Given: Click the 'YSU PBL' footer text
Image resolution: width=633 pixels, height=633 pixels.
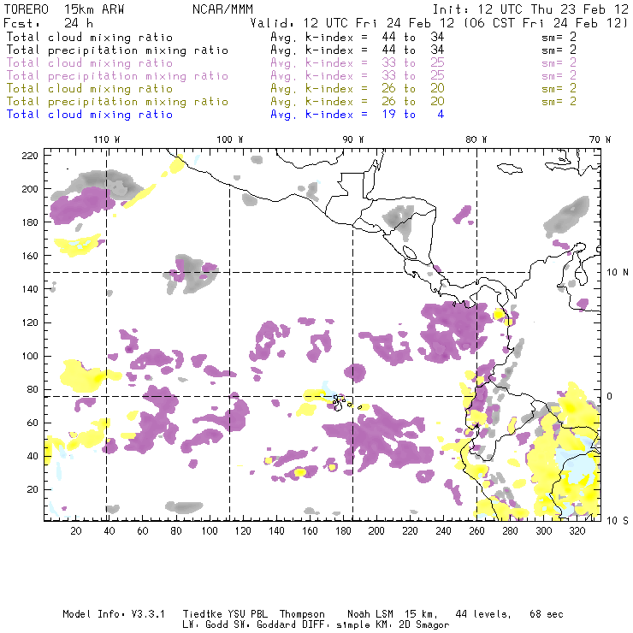Looking at the screenshot, I should tap(247, 614).
